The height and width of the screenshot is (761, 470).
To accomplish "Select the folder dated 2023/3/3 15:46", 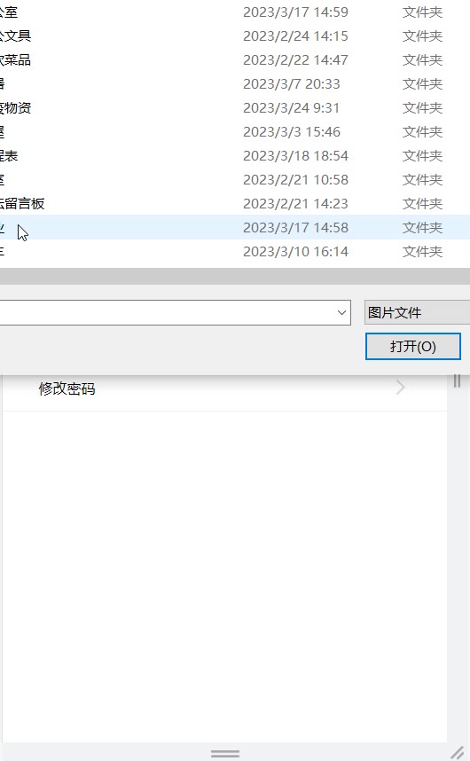I will click(235, 132).
